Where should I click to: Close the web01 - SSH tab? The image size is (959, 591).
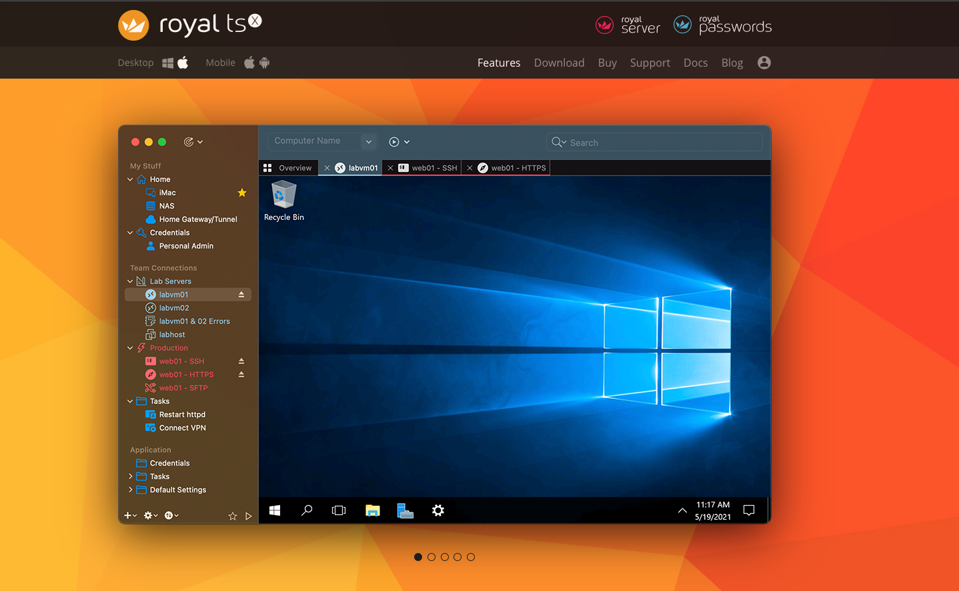(390, 168)
